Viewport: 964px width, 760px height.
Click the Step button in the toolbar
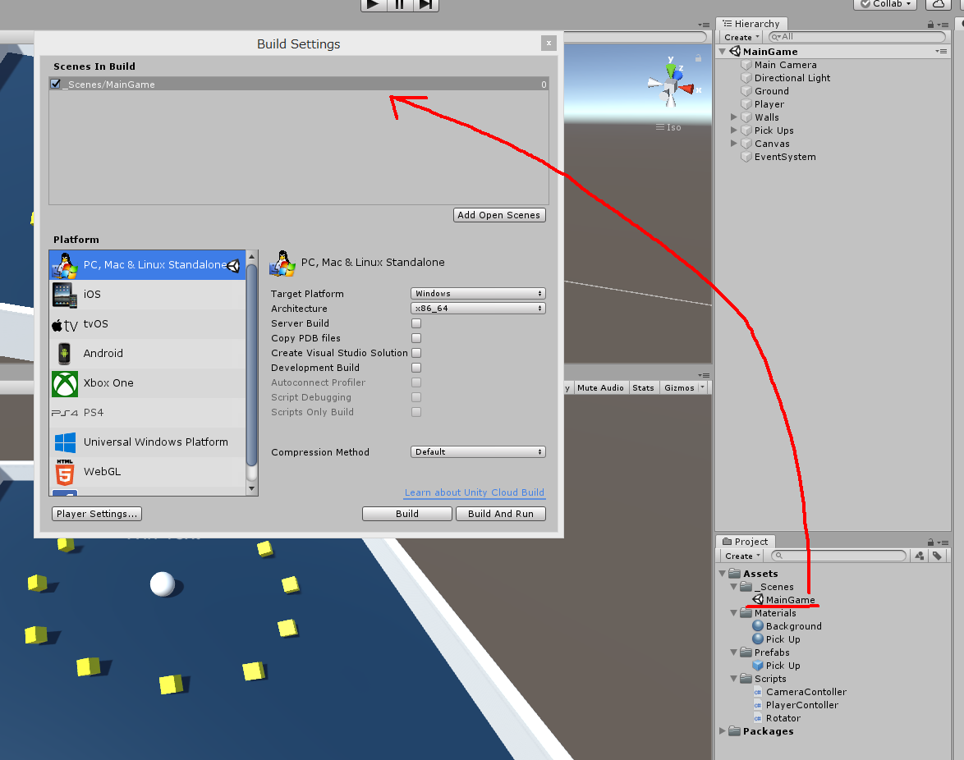click(x=425, y=4)
